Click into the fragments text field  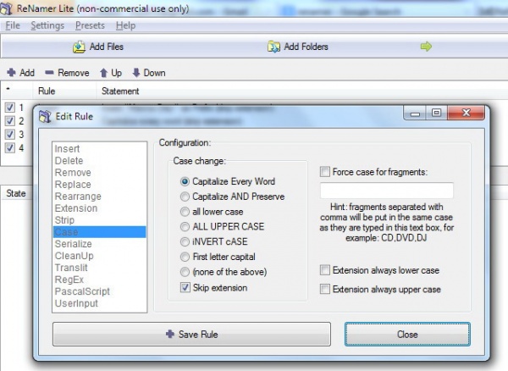[387, 191]
